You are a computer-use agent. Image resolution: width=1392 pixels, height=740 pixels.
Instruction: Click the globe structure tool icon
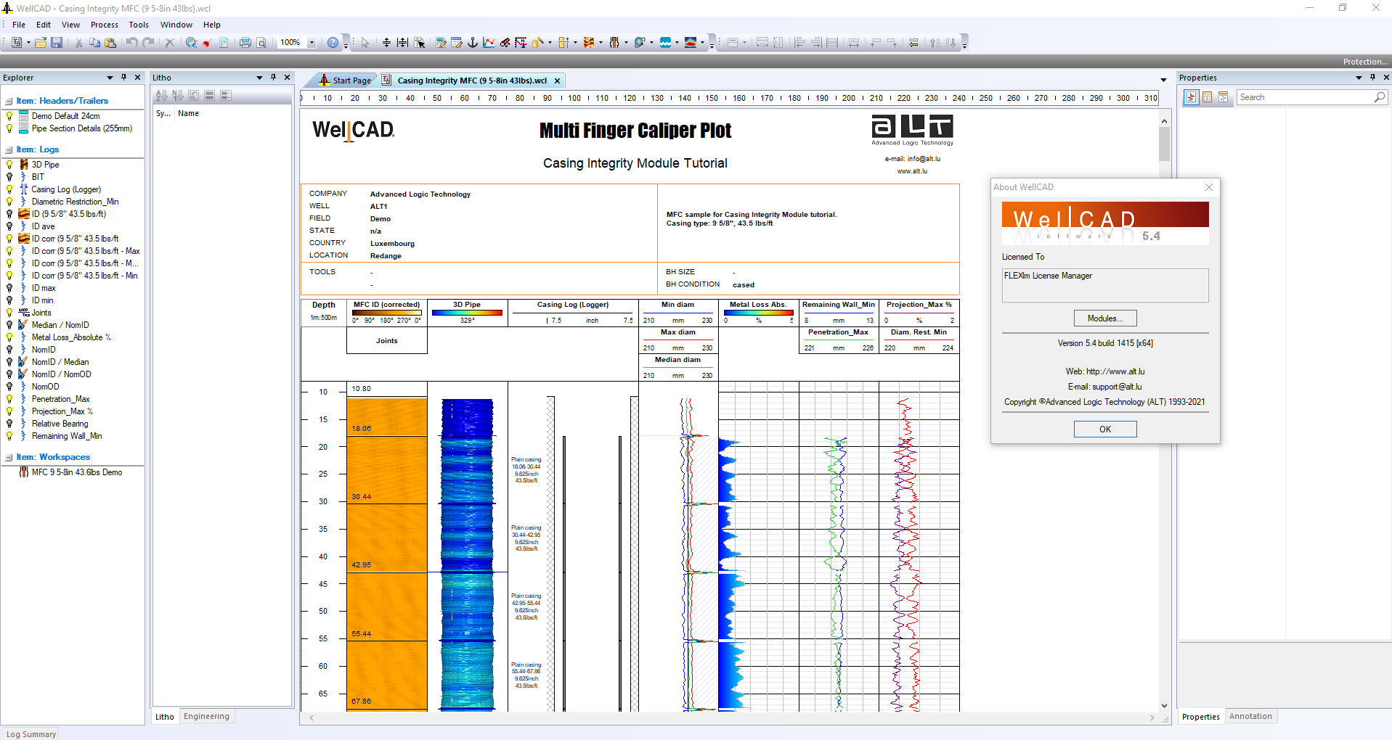pos(640,43)
